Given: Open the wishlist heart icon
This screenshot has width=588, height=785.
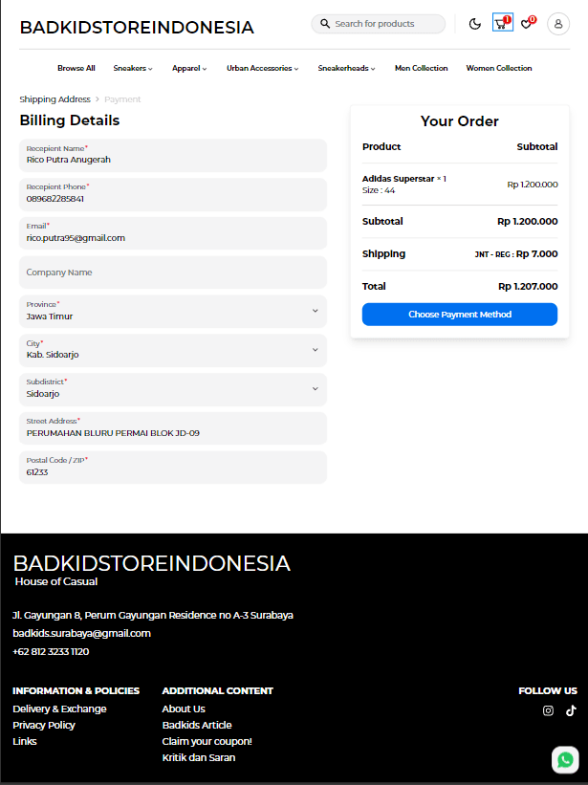Looking at the screenshot, I should [x=527, y=24].
